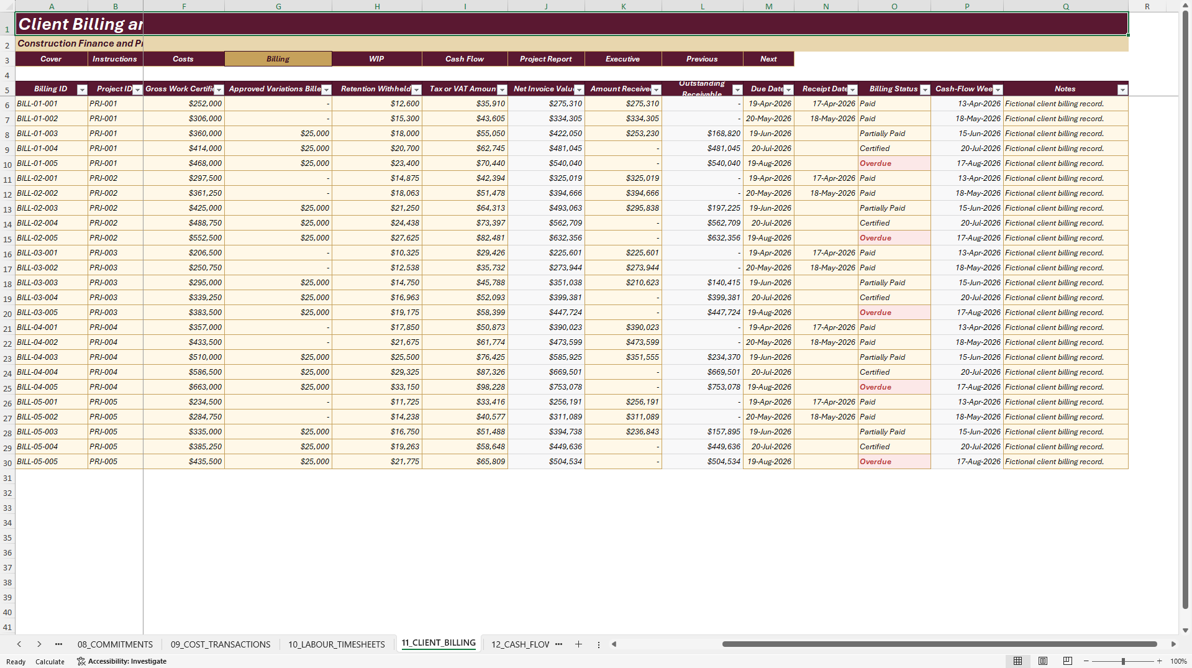Switch to 09_COST_TRANSACTIONS sheet tab
The image size is (1192, 668).
tap(221, 644)
